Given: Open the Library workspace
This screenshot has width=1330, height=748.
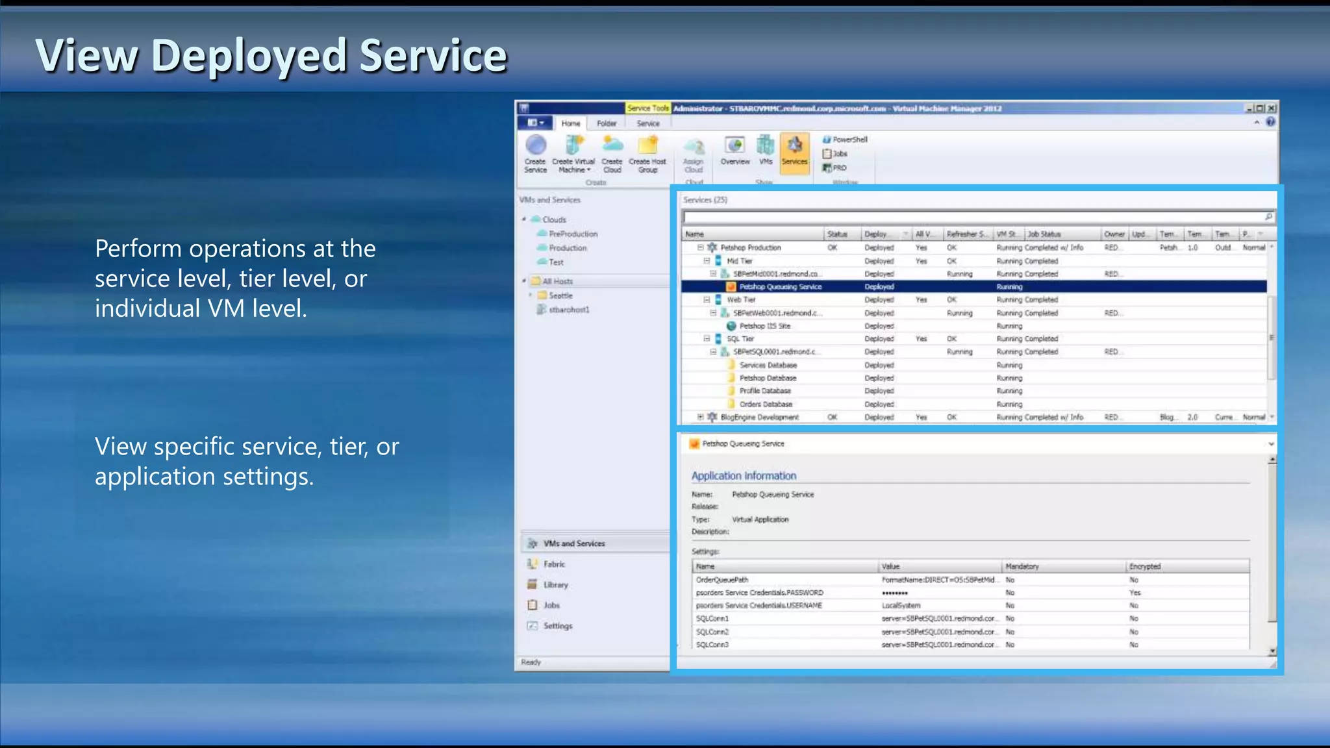Looking at the screenshot, I should tap(595, 585).
